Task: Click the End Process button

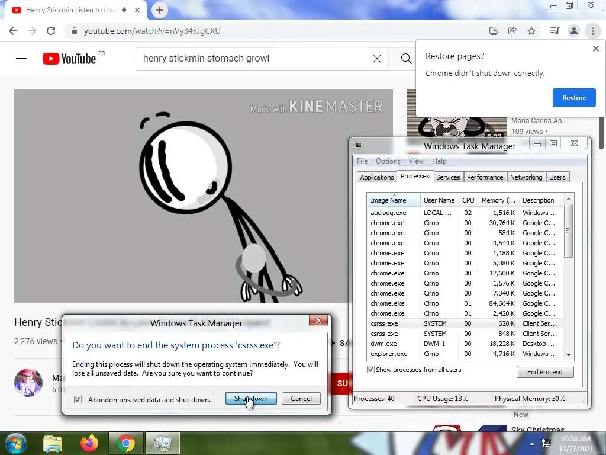Action: [544, 372]
